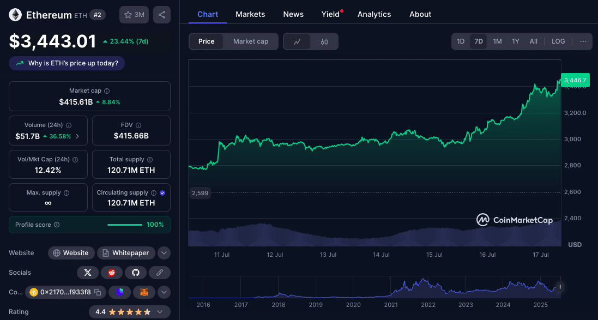The image size is (598, 320).
Task: Click the USD currency label on chart
Action: [x=575, y=244]
